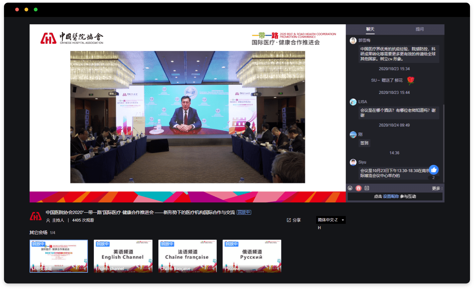Select the English Channel thumbnail
Screen dimensions: 474x289
[x=123, y=256]
